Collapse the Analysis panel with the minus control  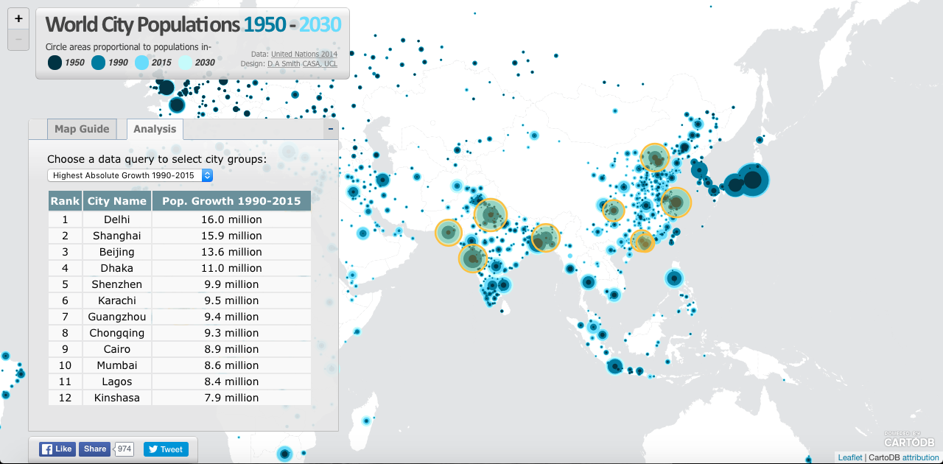[330, 128]
